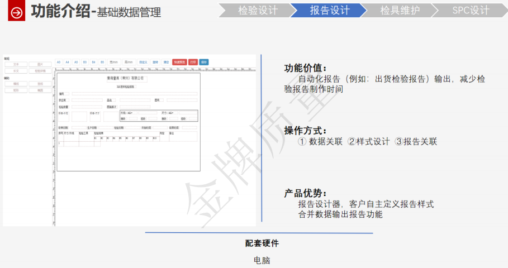
Task: Go to the SPC设计 tab
Action: click(471, 10)
